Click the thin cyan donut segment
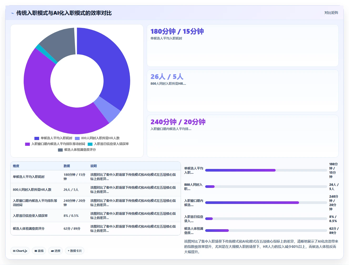Image resolution: width=349 pixels, height=265 pixels. coord(47,54)
